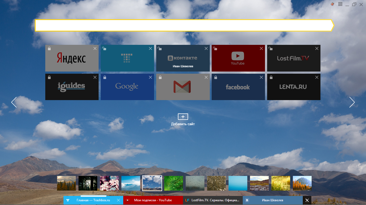Switch to Иван Шевелев VK tab
Viewport: 366px width, 205px height.
coord(272,200)
